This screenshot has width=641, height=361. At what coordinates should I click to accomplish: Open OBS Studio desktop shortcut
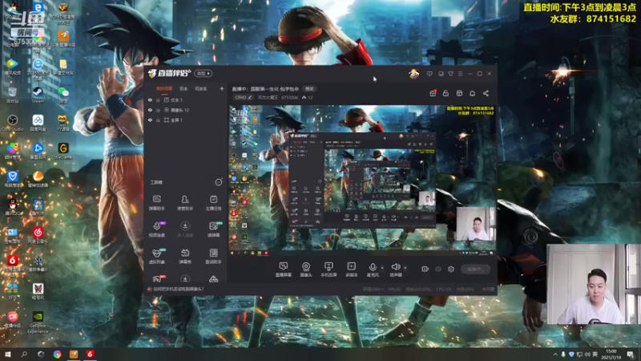pos(12,123)
